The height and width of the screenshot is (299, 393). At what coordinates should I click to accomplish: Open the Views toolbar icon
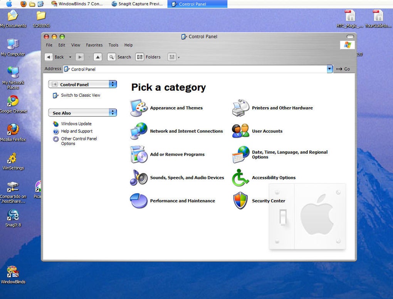coord(172,57)
